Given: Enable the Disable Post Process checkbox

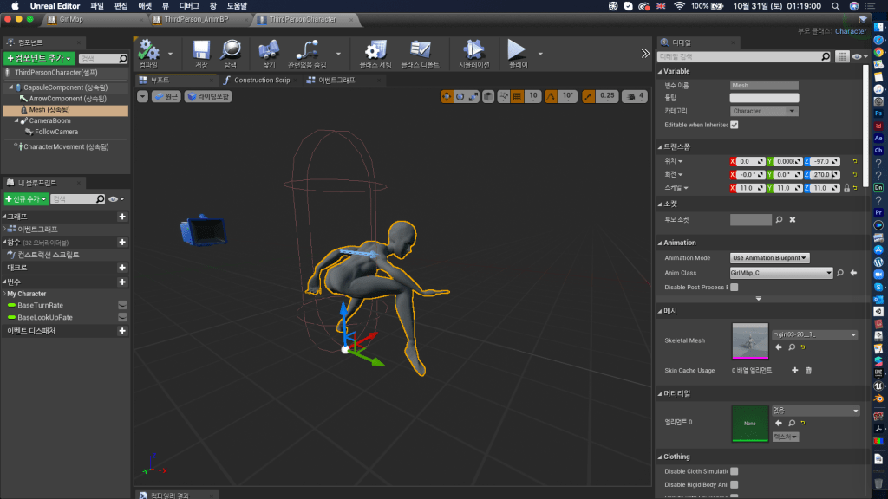Looking at the screenshot, I should pyautogui.click(x=735, y=287).
